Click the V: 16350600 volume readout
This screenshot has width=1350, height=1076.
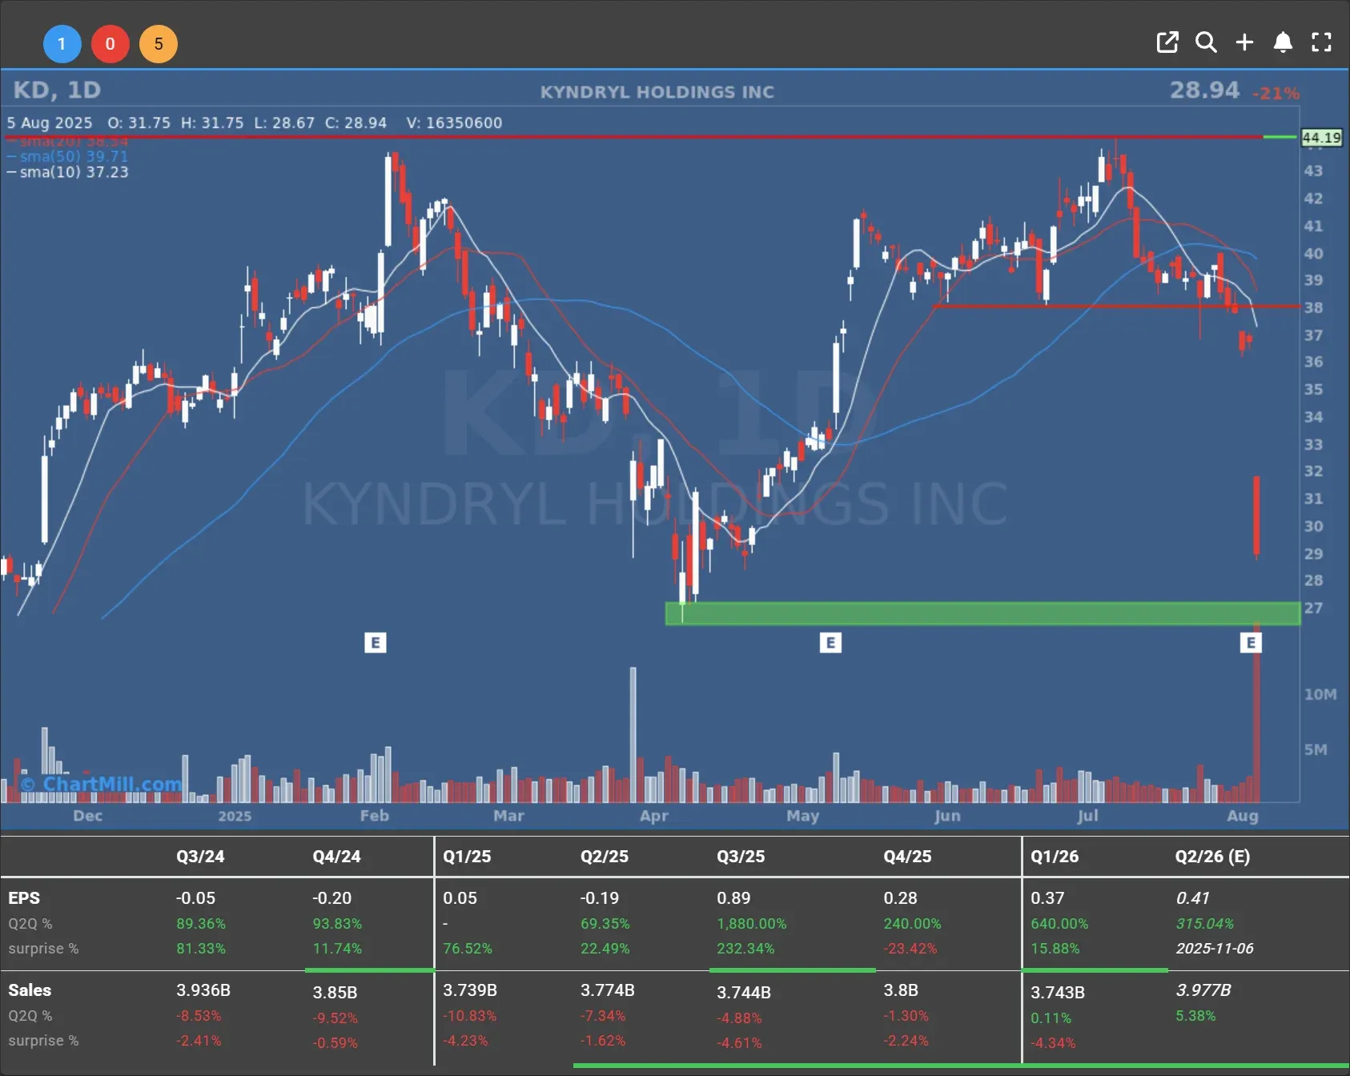coord(454,122)
